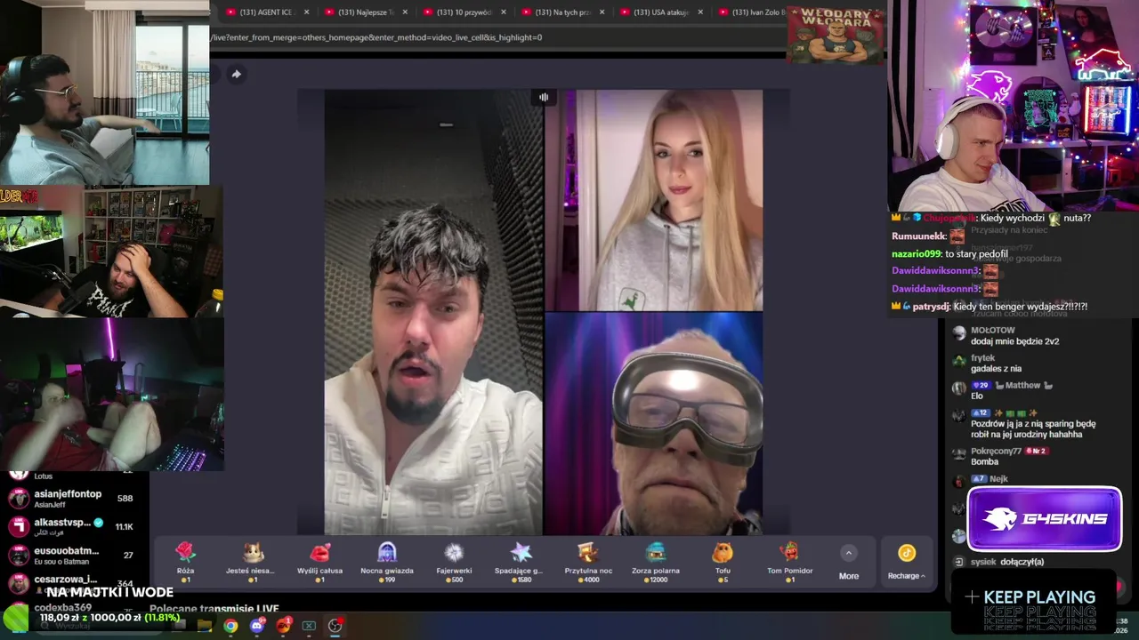Click the Matthew username in chat
This screenshot has width=1139, height=640.
[1022, 385]
